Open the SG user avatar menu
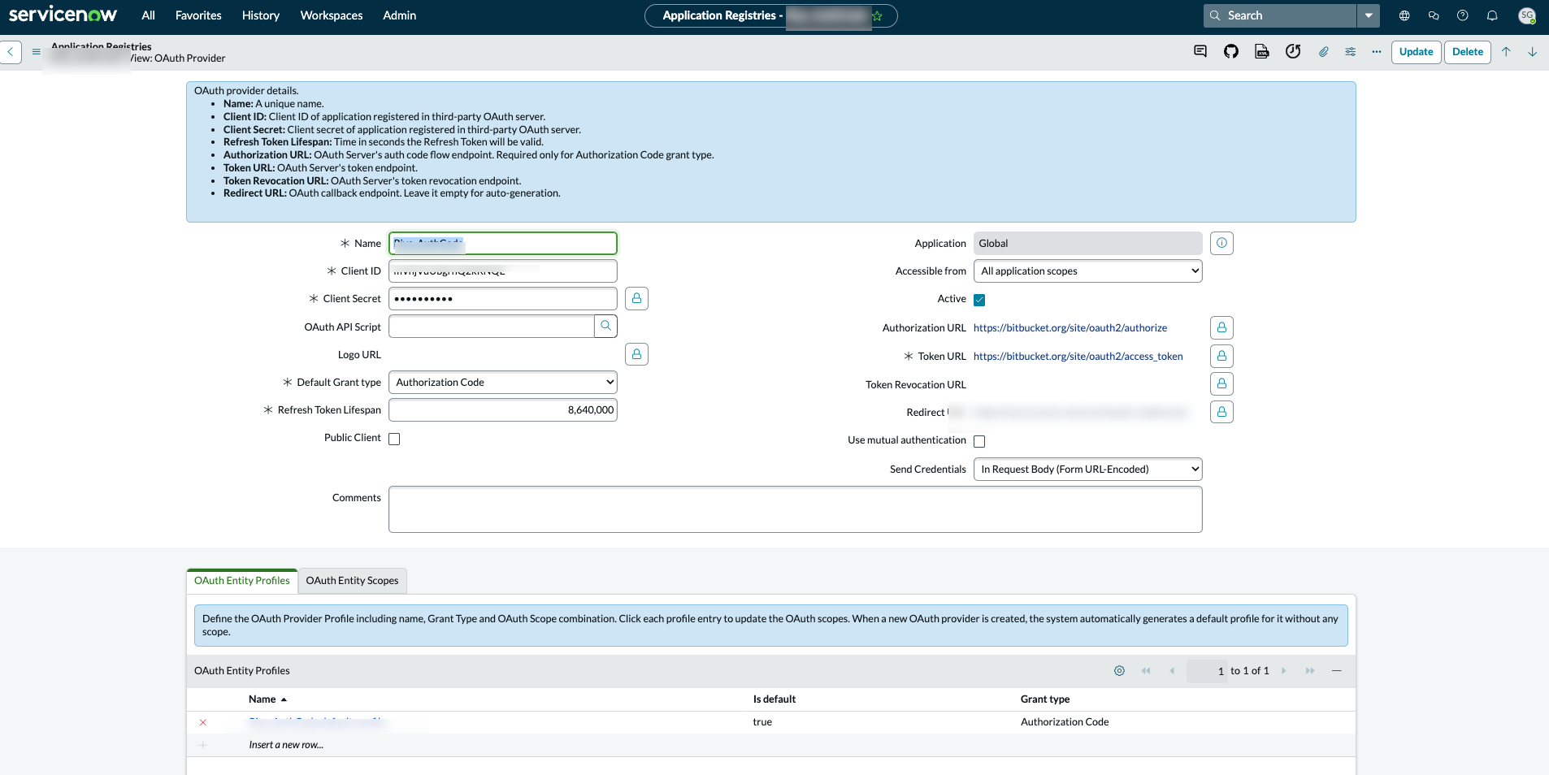 [x=1527, y=15]
